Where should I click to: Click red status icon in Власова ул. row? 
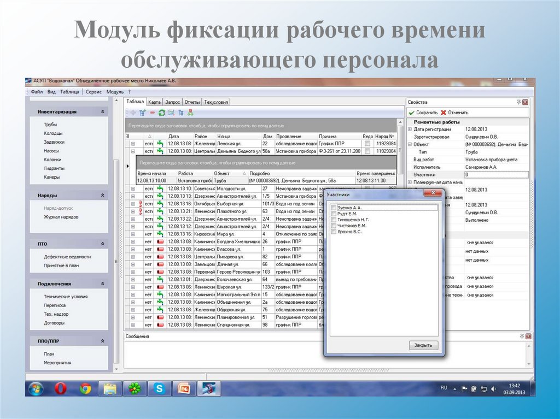coord(160,249)
